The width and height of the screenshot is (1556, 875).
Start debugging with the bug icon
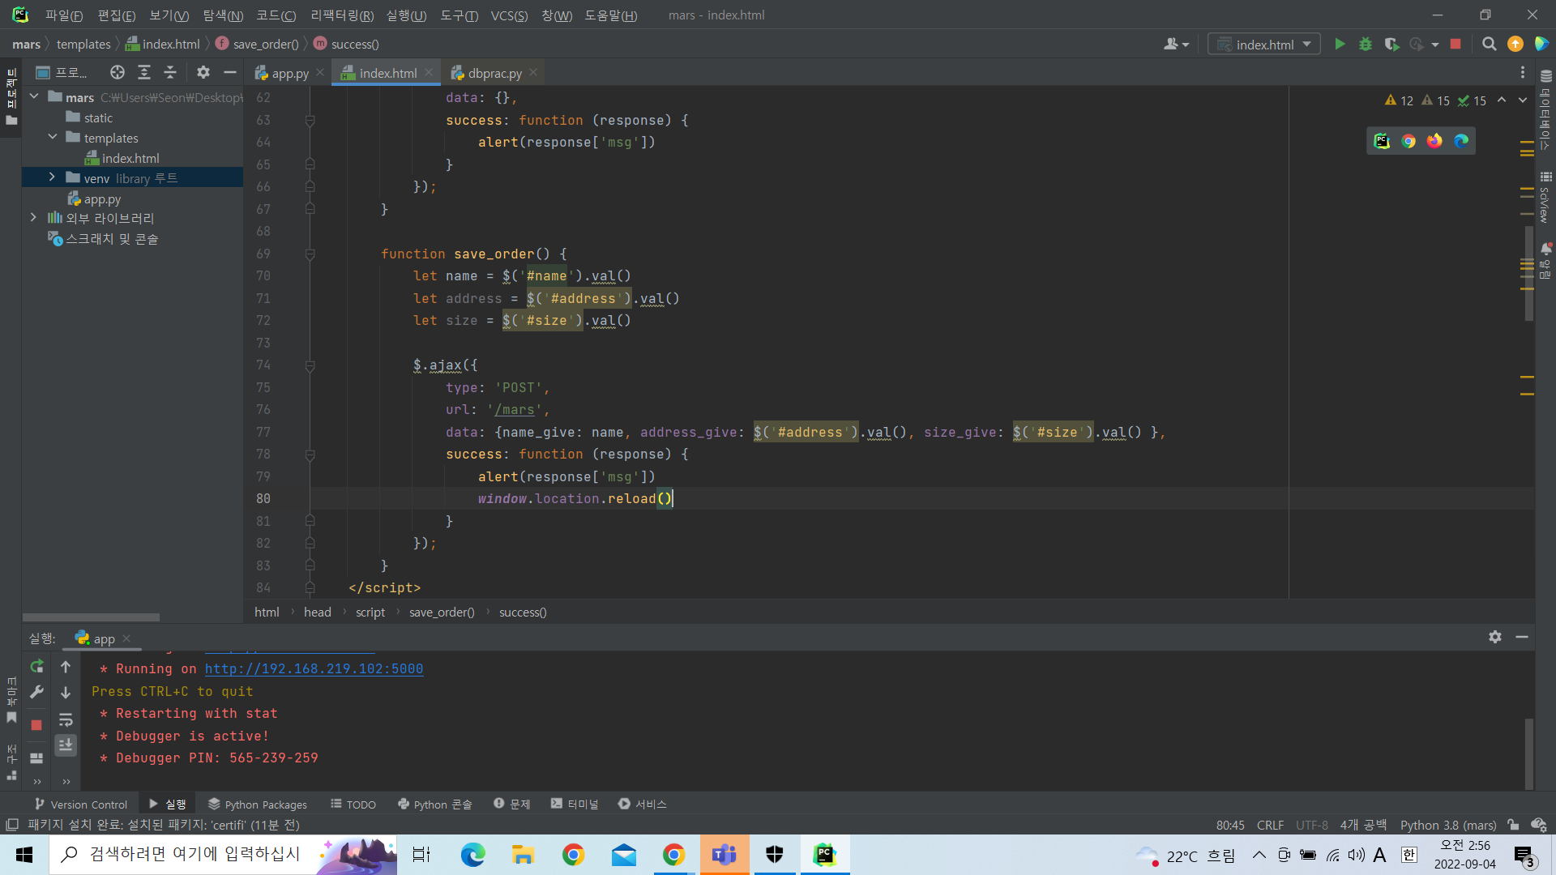[1366, 45]
